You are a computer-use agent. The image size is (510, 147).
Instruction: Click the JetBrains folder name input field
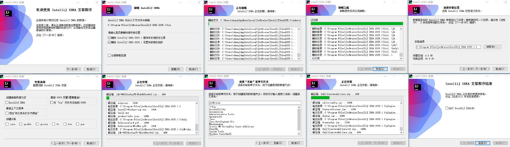point(255,103)
